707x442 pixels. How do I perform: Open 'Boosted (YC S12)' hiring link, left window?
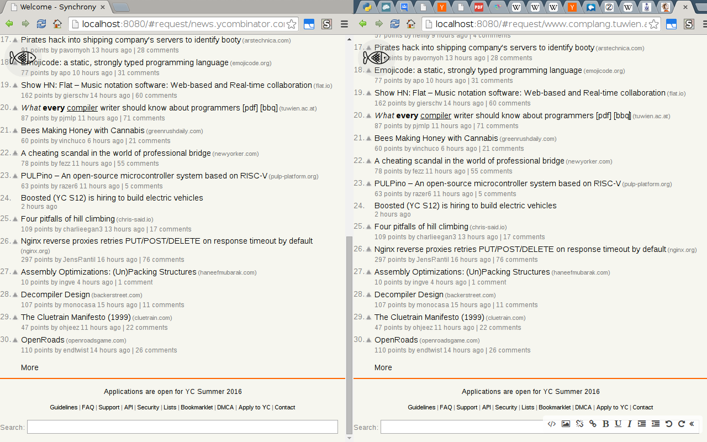coord(112,198)
